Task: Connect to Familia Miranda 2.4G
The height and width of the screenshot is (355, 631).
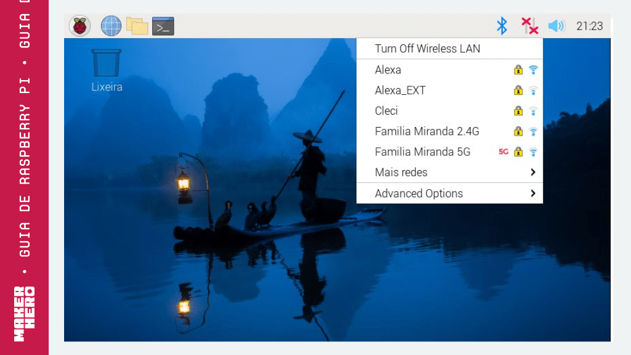Action: pos(449,132)
